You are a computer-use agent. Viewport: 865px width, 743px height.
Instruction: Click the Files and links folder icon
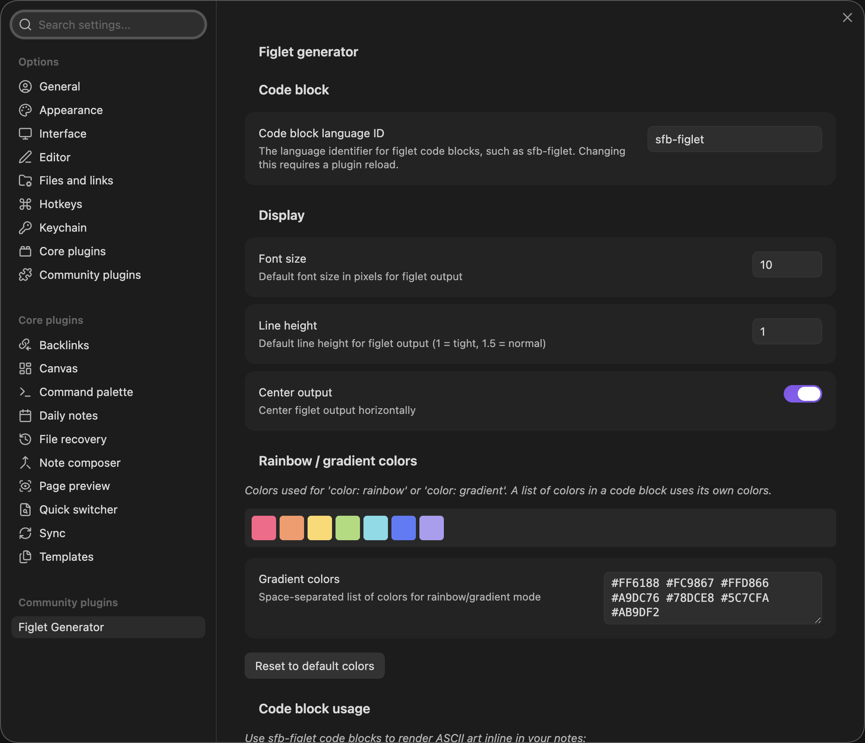point(25,181)
